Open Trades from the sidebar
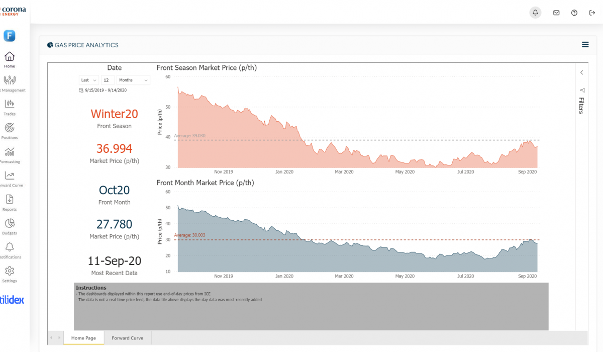603x352 pixels. tap(10, 107)
